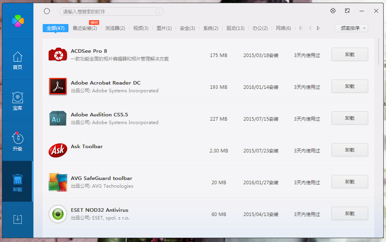Uninstall AVG SafeGuard toolbar
386x242 pixels.
[350, 181]
